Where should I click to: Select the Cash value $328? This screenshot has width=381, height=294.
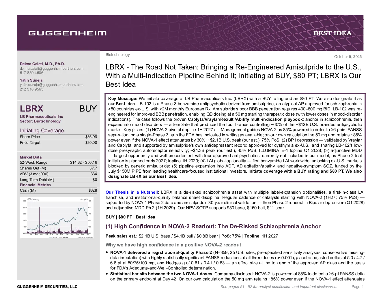(93, 191)
